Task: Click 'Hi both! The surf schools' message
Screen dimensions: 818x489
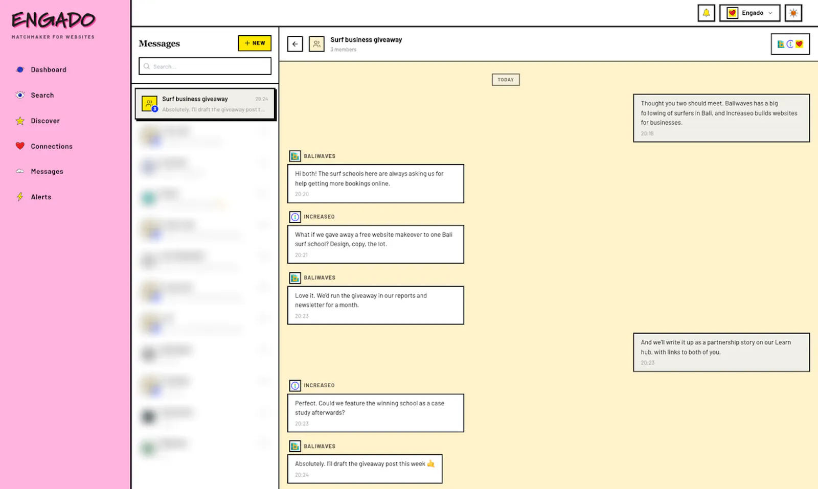Action: [x=376, y=183]
